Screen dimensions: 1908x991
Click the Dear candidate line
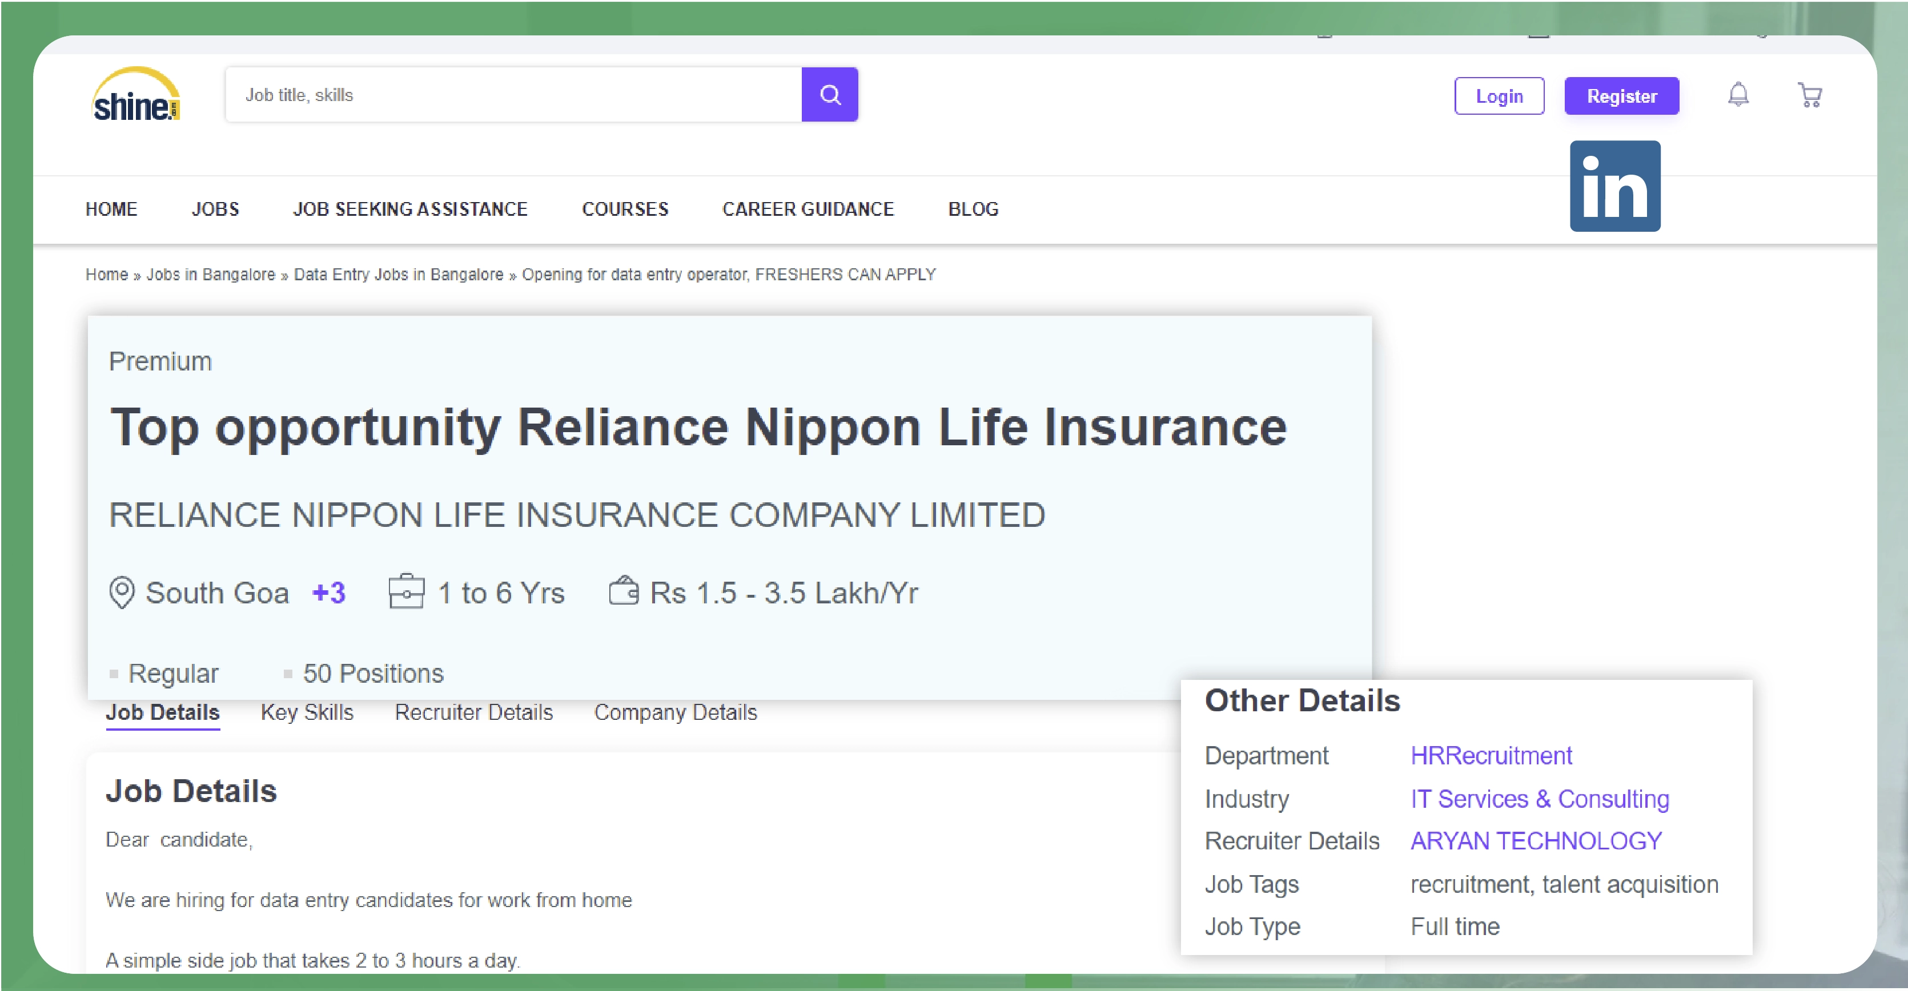click(179, 840)
